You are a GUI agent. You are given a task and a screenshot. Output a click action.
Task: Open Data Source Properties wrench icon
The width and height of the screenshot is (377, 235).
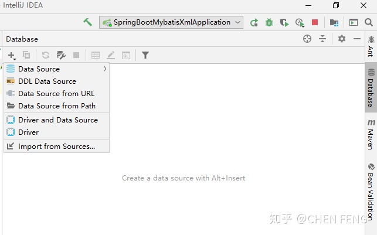point(61,55)
